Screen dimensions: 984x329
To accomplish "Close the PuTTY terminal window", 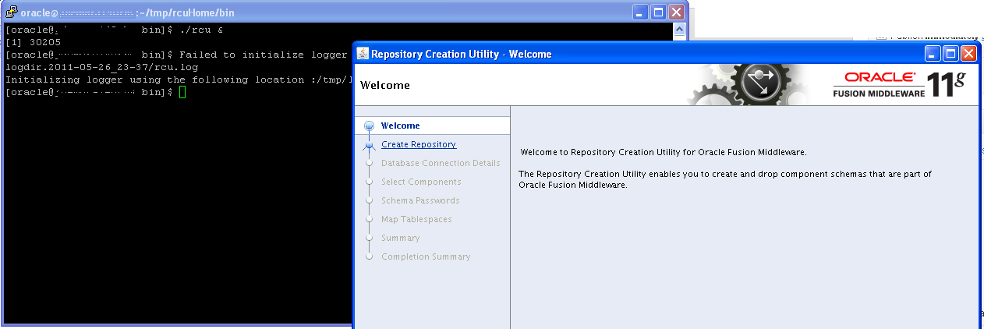I will coord(676,12).
